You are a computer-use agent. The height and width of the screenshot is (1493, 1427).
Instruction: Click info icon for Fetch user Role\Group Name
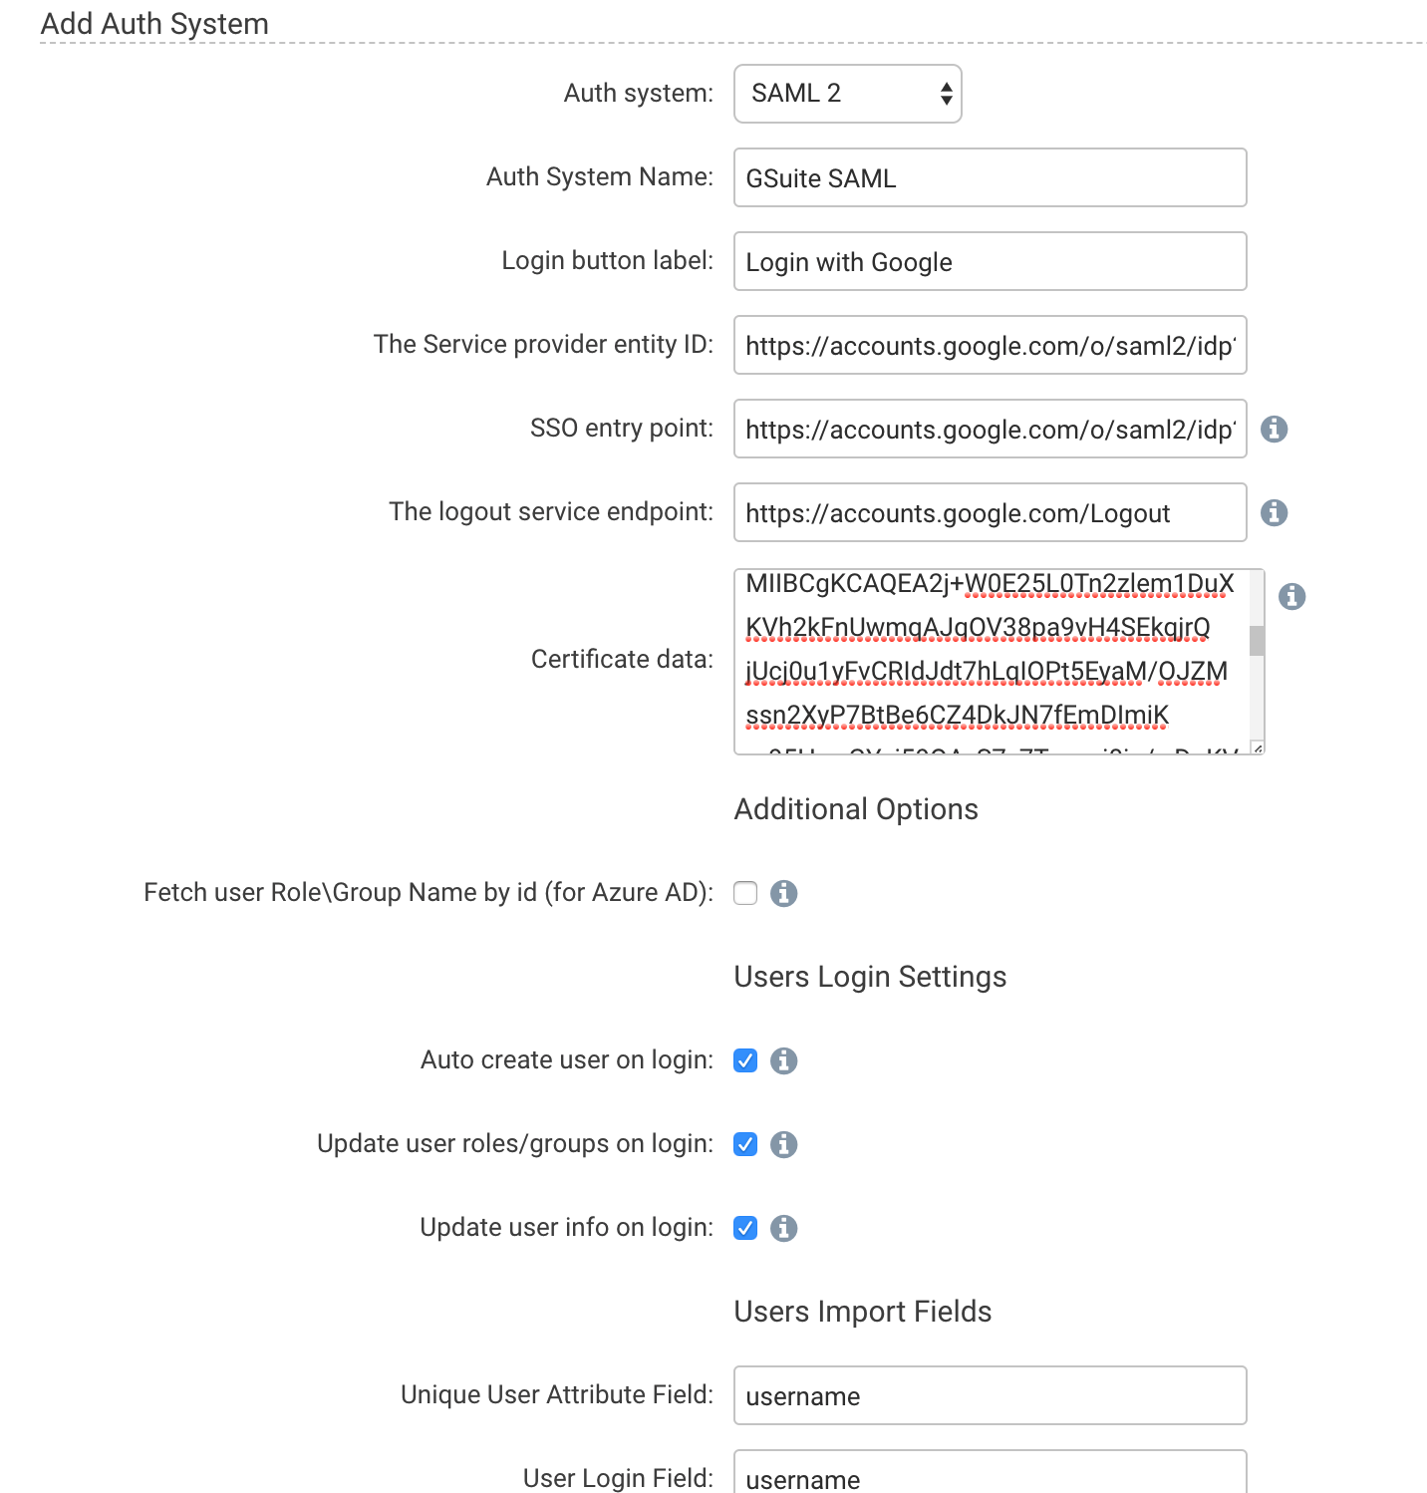[784, 893]
